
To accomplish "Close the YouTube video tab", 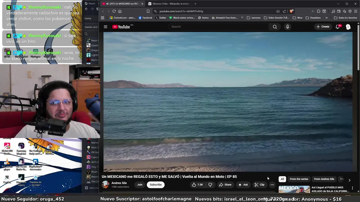I will pyautogui.click(x=142, y=4).
